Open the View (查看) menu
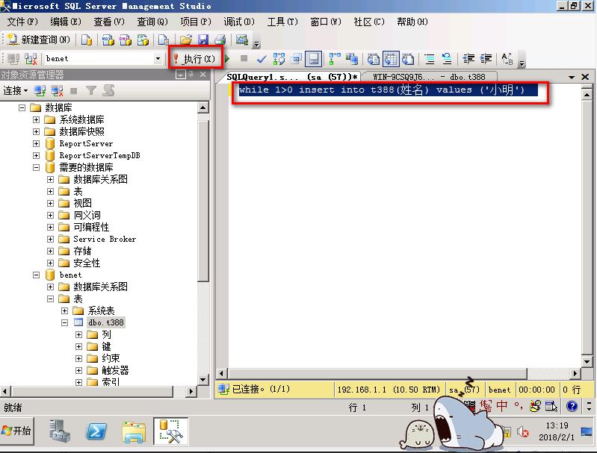The height and width of the screenshot is (453, 597). click(x=109, y=22)
